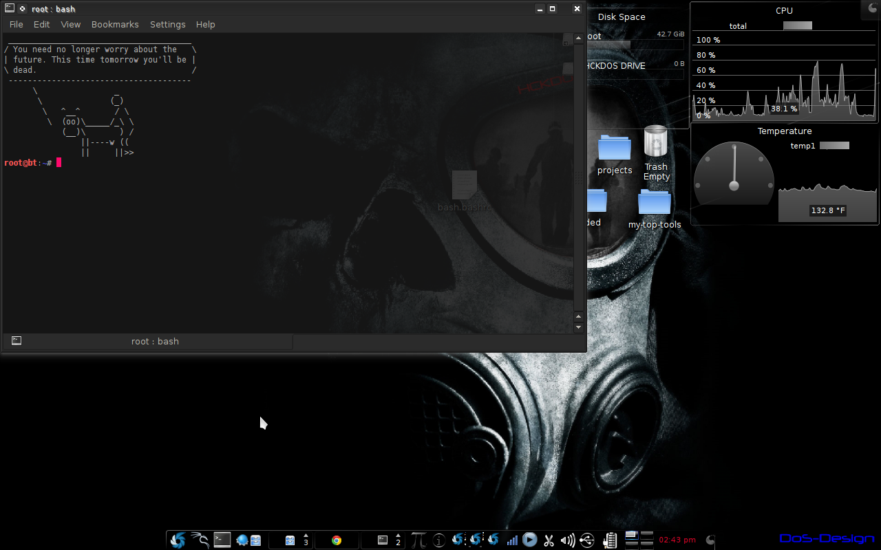Viewport: 881px width, 550px height.
Task: Open Klipper clipboard tool from the tray
Action: (549, 540)
